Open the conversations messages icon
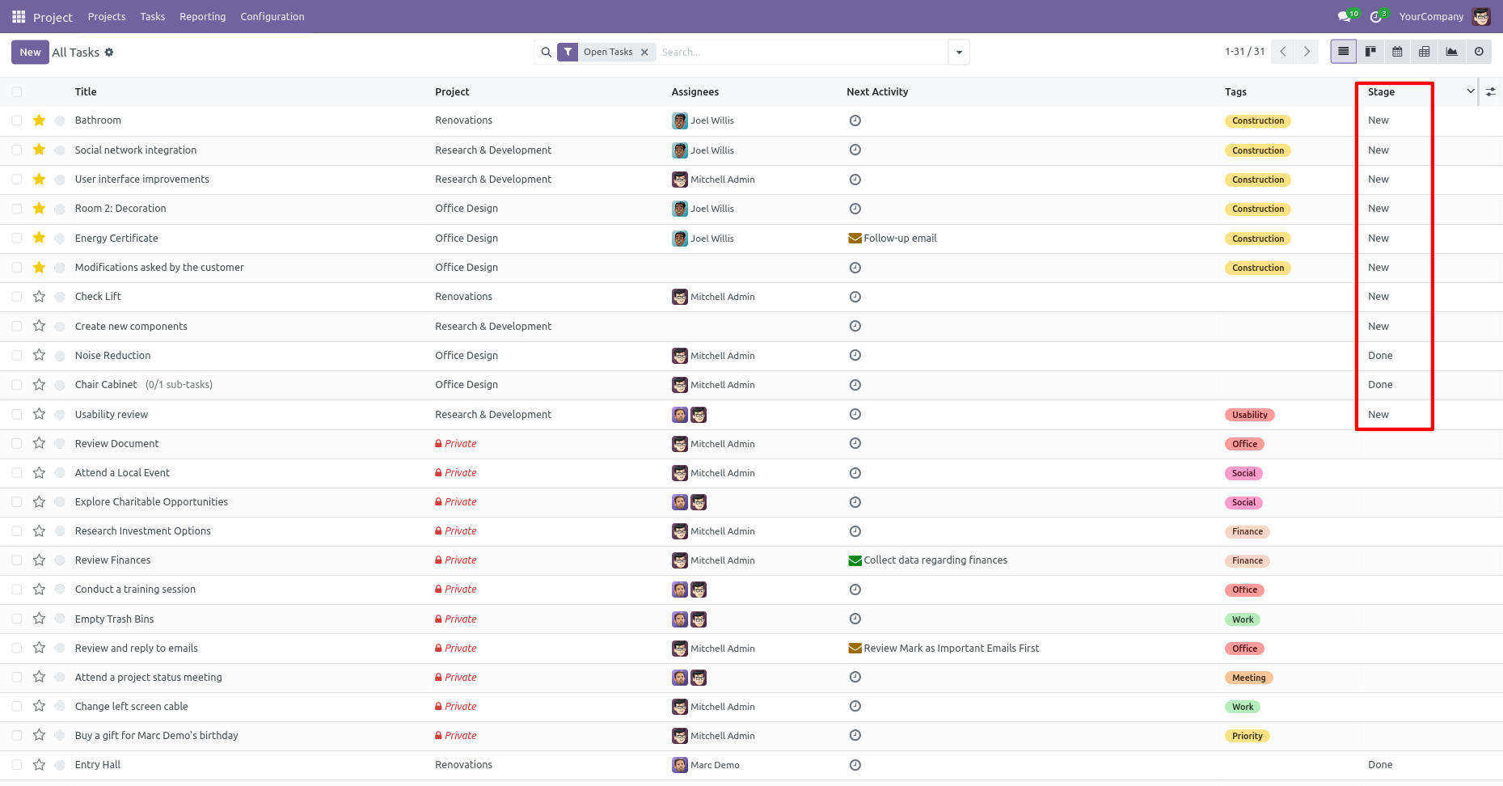 (1345, 16)
